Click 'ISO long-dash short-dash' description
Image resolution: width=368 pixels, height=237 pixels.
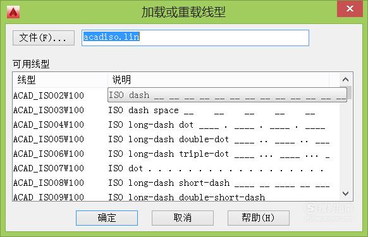219,183
